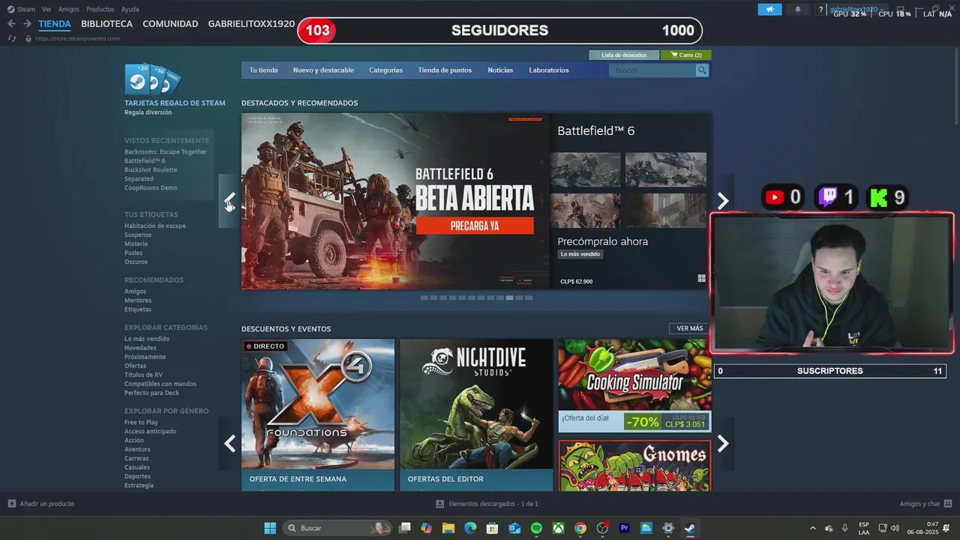Image resolution: width=960 pixels, height=540 pixels.
Task: Open Tienda de puntos
Action: pyautogui.click(x=445, y=70)
